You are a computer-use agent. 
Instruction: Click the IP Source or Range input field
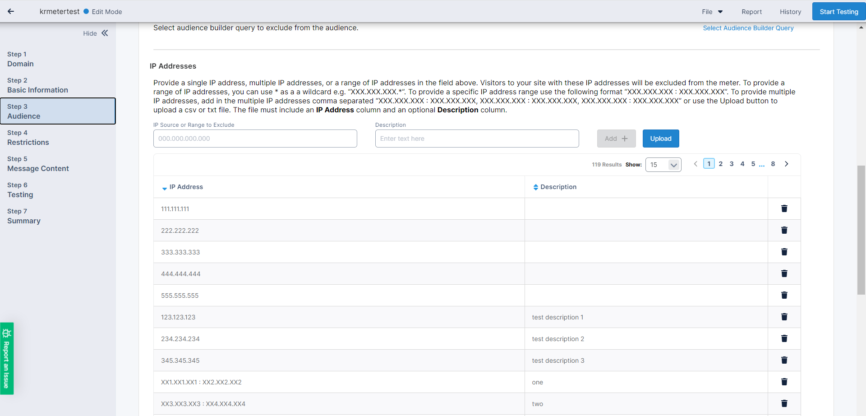tap(255, 139)
